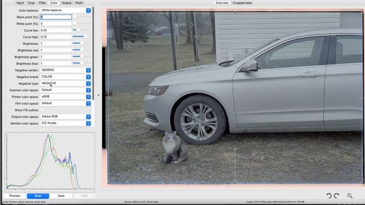The image size is (365, 205).
Task: Click the Brightness green value field
Action: (56, 57)
